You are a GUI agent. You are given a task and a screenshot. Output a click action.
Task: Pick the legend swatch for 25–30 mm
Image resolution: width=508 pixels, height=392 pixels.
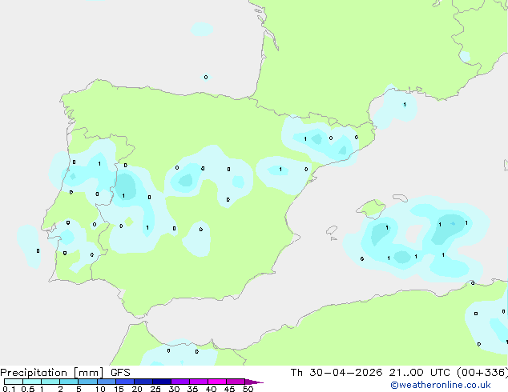point(161,382)
